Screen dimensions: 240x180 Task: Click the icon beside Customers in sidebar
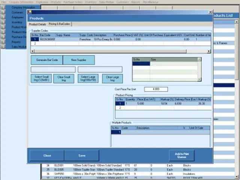(x=3, y=12)
